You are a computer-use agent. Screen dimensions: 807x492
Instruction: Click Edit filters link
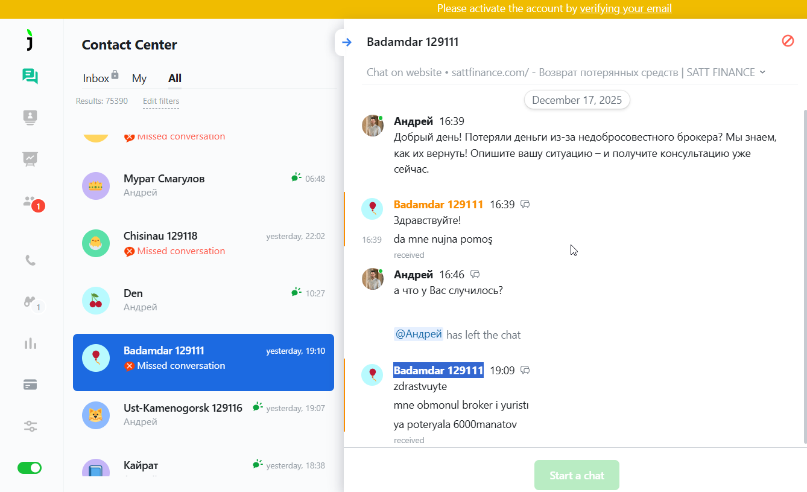tap(161, 101)
